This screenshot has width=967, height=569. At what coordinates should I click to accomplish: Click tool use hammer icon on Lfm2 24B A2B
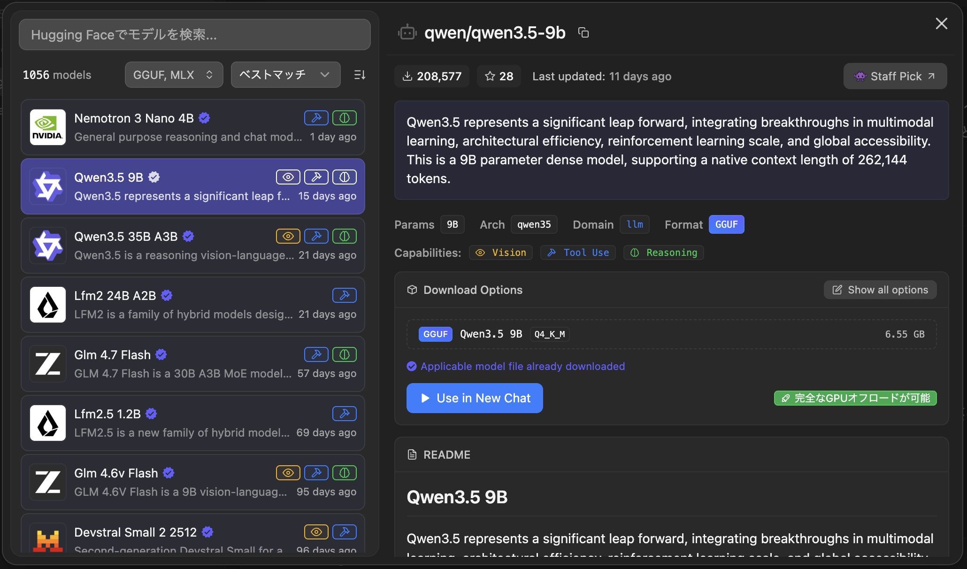(345, 295)
